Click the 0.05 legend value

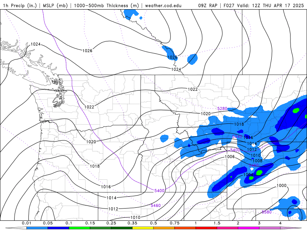[48, 223]
